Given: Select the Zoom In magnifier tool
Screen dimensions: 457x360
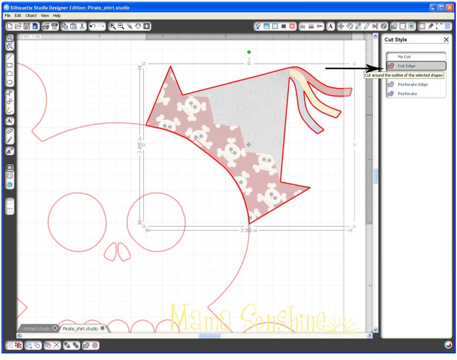Looking at the screenshot, I should click(x=112, y=26).
